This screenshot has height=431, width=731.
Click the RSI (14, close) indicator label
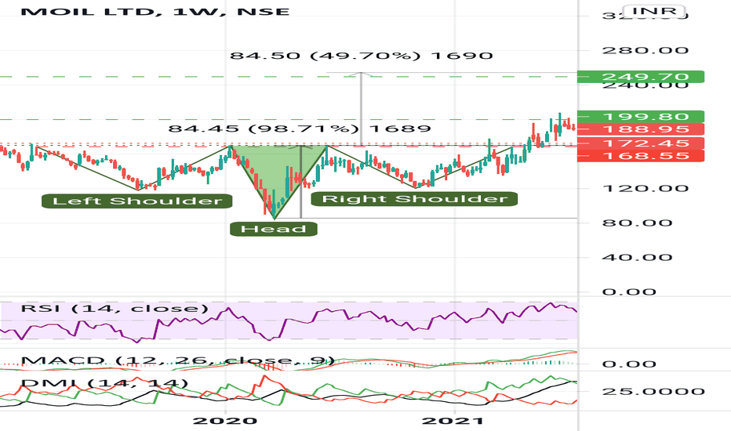point(115,309)
